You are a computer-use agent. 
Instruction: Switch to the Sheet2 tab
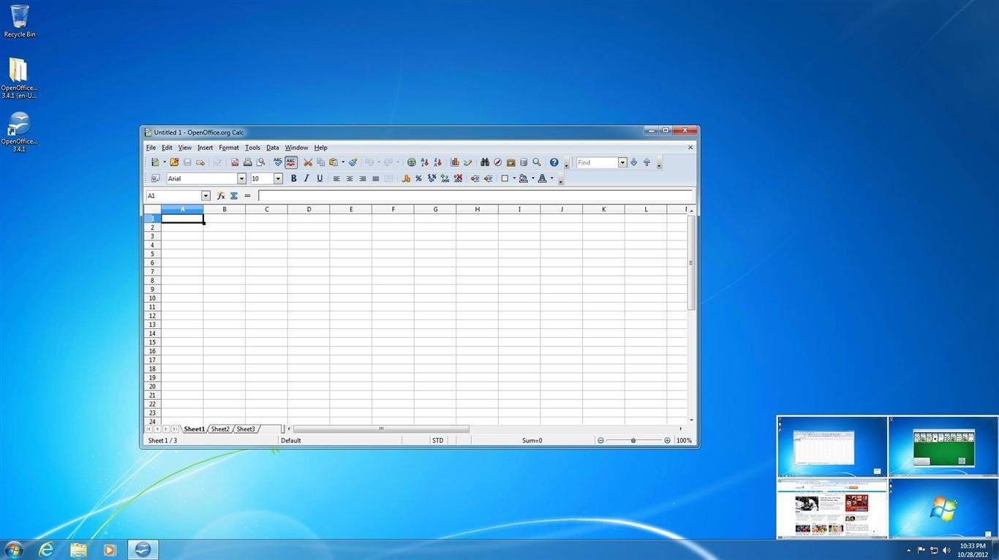click(x=220, y=429)
